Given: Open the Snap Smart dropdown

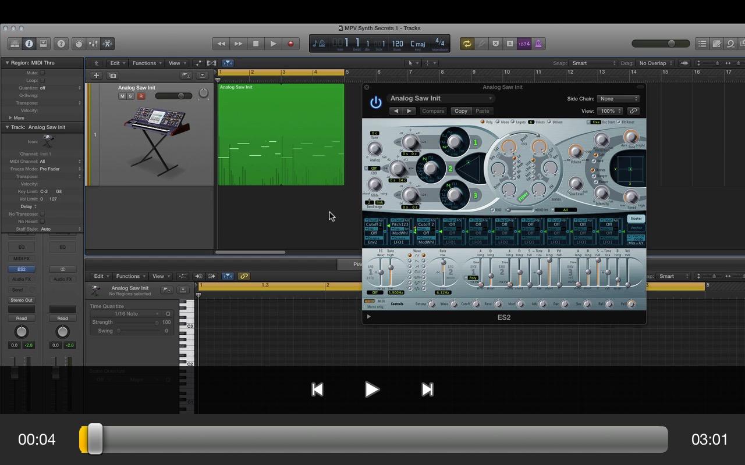Looking at the screenshot, I should [593, 63].
